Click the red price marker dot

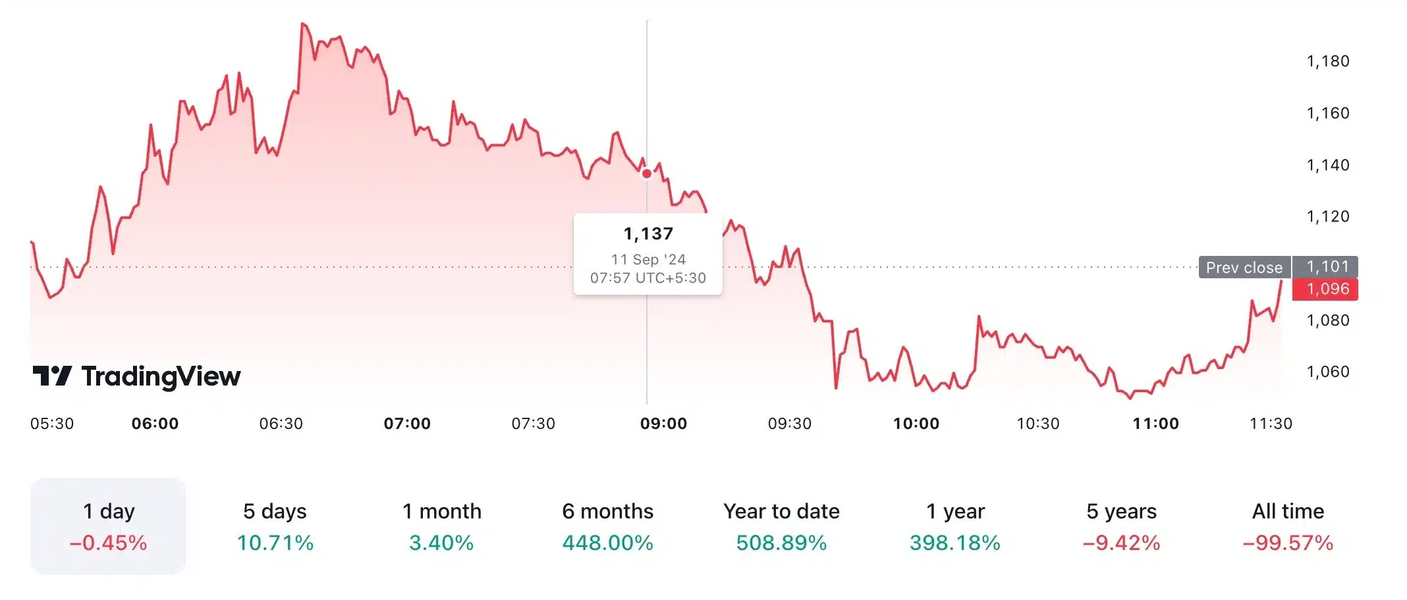point(647,174)
